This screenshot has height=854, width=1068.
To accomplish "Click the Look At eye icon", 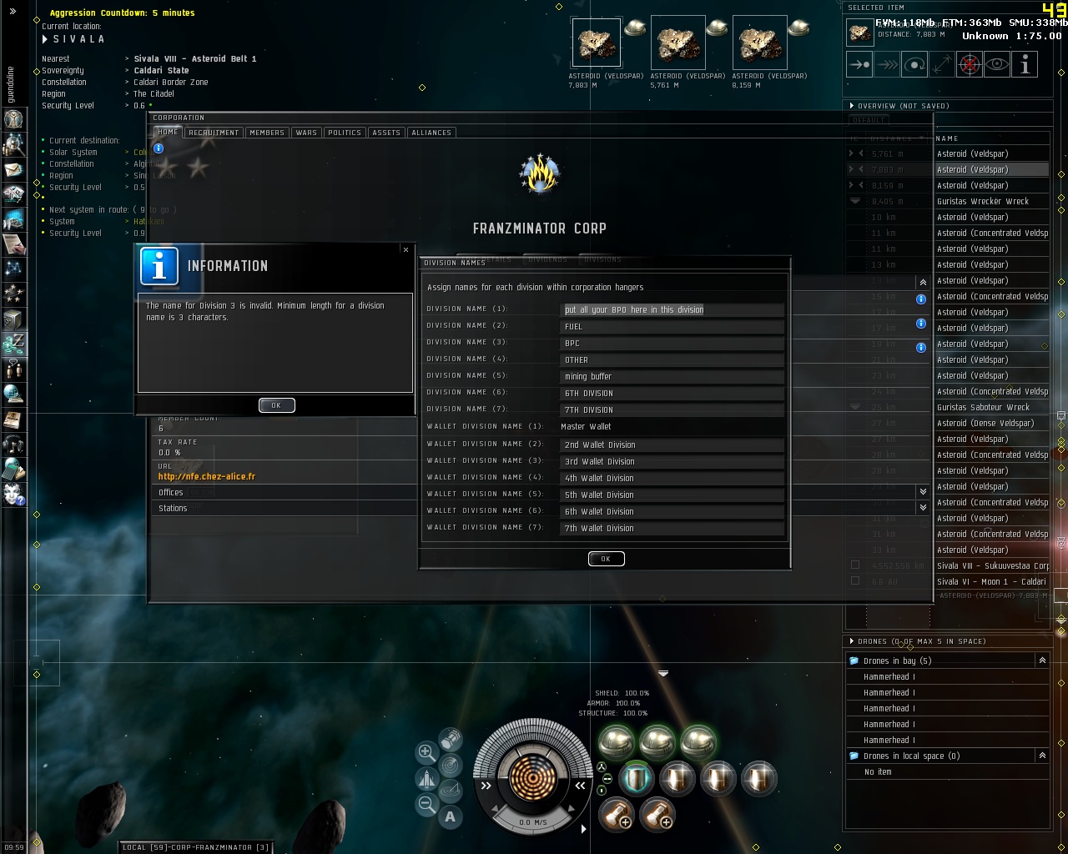I will tap(997, 64).
